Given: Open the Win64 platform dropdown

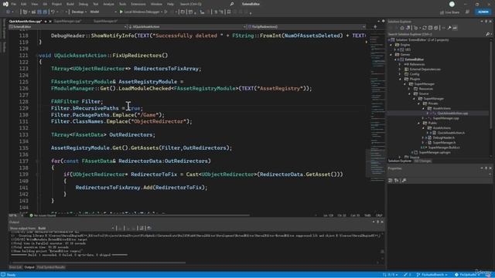Looking at the screenshot, I should coord(103,12).
